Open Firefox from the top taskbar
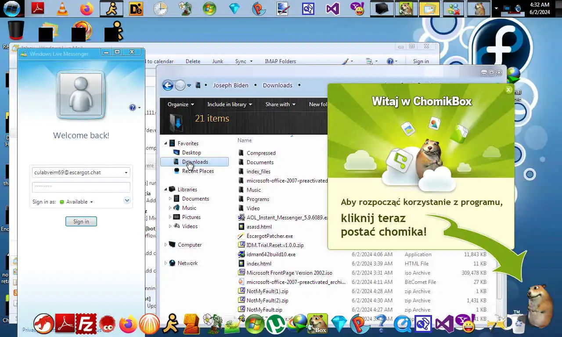 (x=86, y=8)
